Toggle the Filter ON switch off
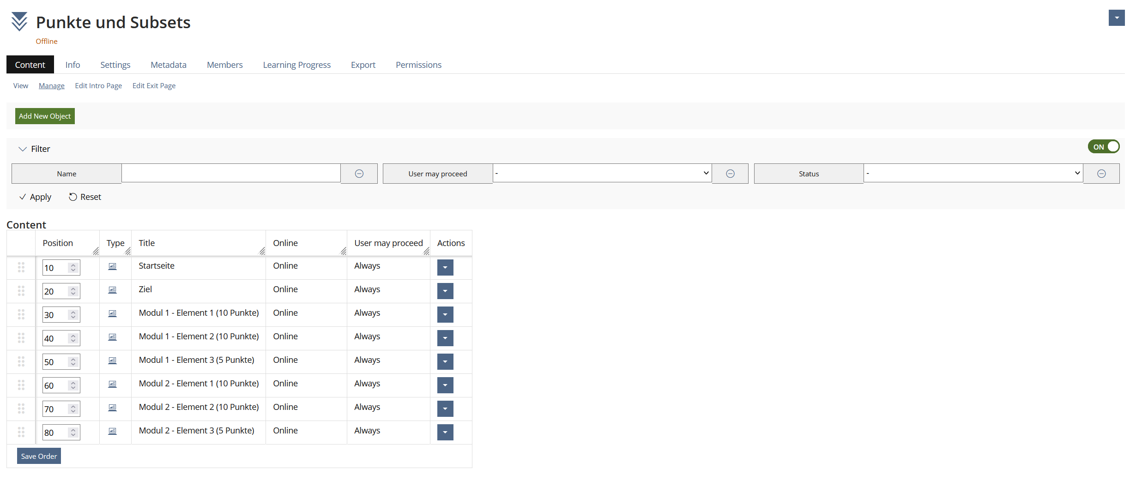The width and height of the screenshot is (1130, 481). pyautogui.click(x=1104, y=147)
